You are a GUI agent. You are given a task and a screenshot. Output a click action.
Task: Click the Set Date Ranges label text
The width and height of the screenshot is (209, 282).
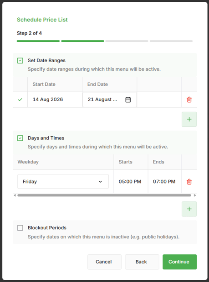(x=46, y=60)
